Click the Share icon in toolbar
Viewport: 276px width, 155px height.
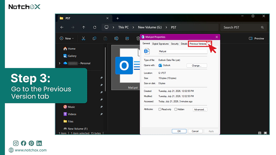[x=127, y=39]
